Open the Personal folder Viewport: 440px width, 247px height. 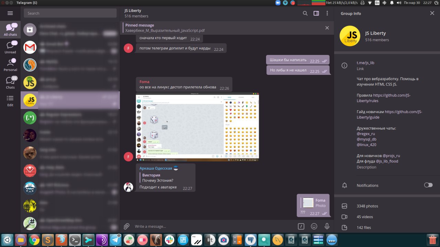tap(10, 65)
